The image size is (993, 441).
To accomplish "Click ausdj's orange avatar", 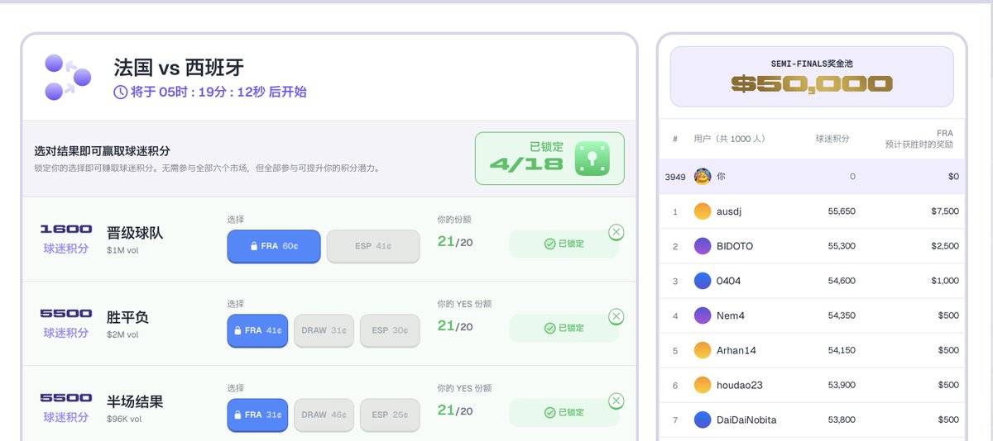I will pyautogui.click(x=703, y=211).
